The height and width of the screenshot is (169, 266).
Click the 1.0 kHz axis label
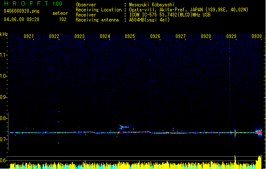point(3,76)
